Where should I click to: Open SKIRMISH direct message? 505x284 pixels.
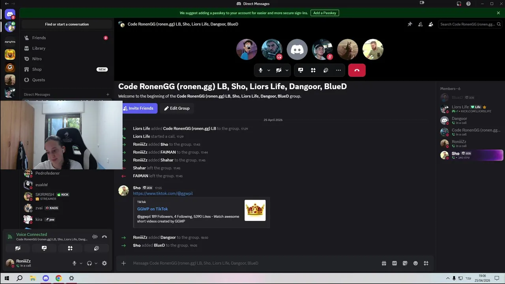point(67,196)
